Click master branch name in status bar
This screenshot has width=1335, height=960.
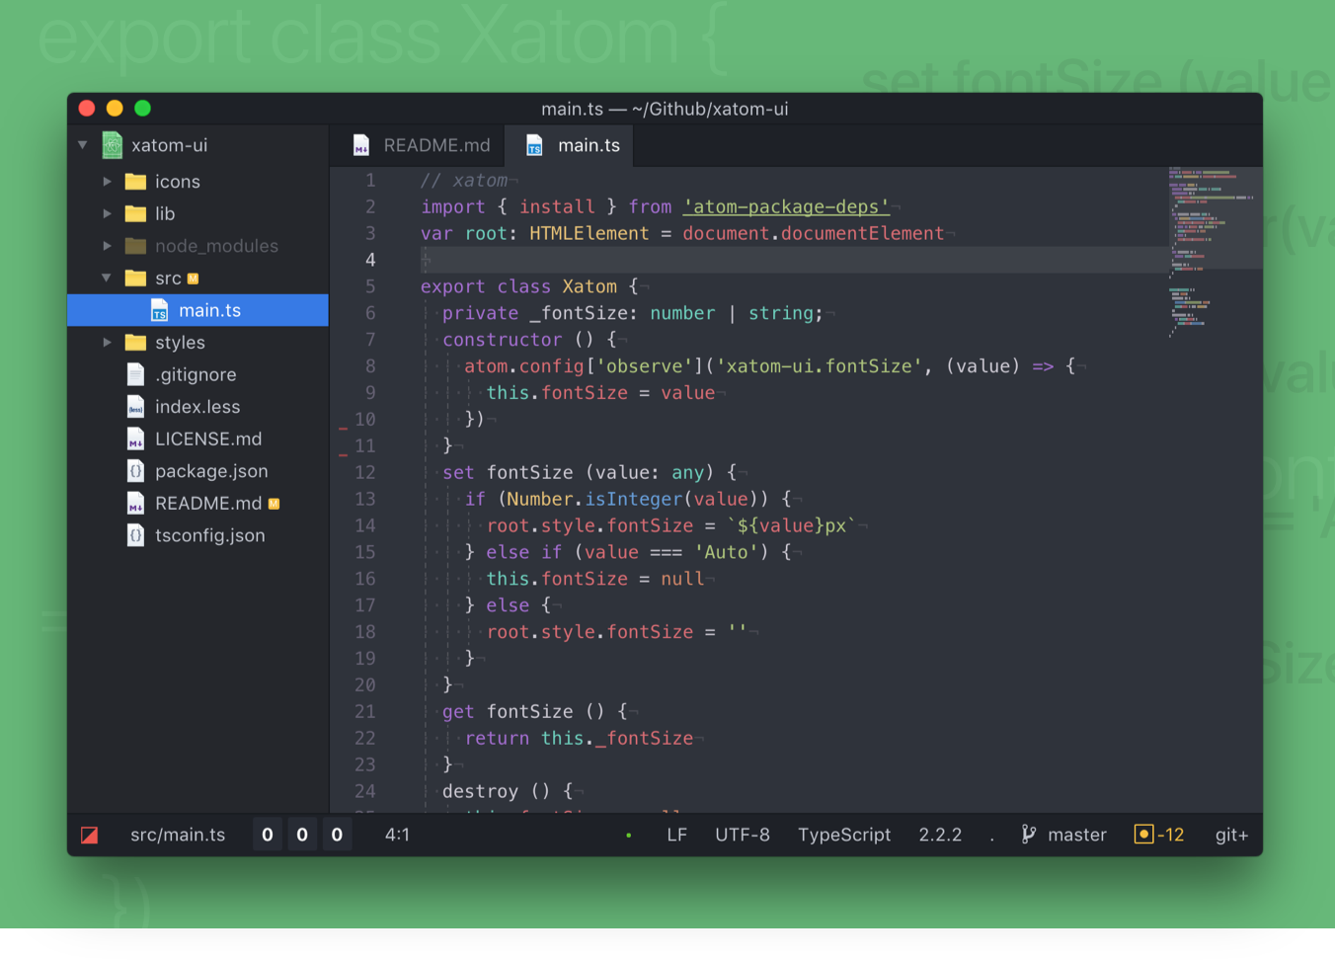coord(1077,835)
